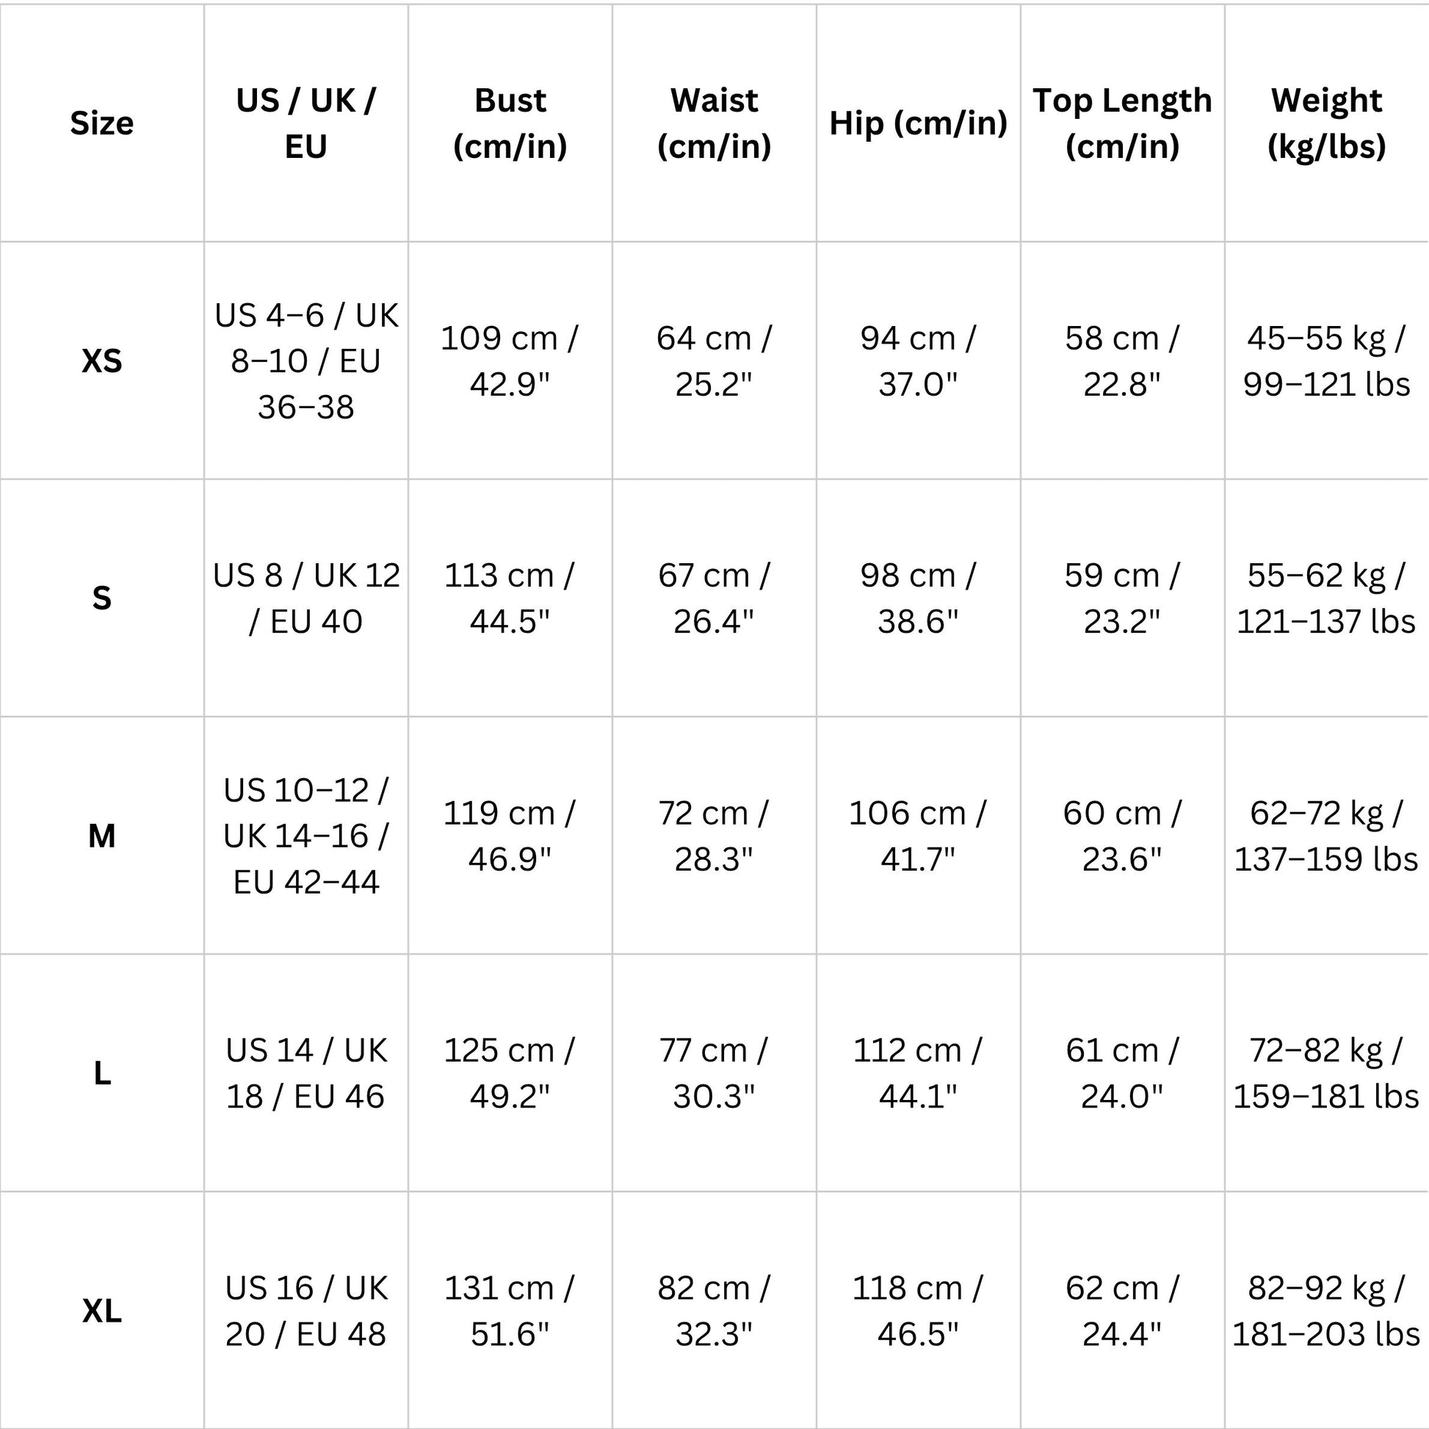
Task: Click the Size column header
Action: click(102, 123)
